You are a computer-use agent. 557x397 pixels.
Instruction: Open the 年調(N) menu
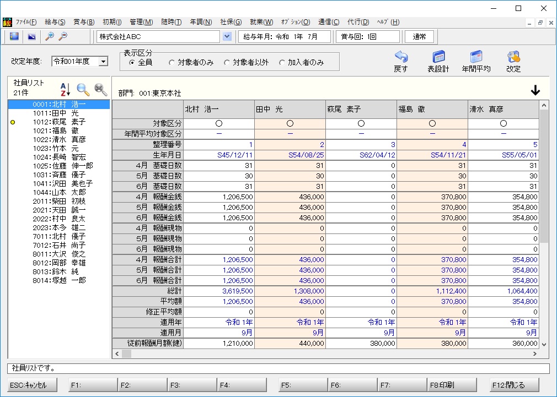[201, 22]
